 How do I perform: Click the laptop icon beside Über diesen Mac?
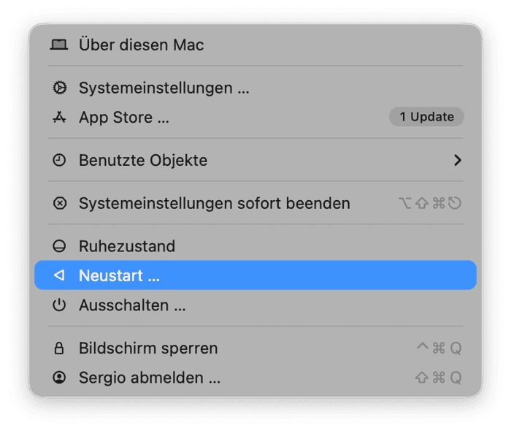[x=59, y=45]
